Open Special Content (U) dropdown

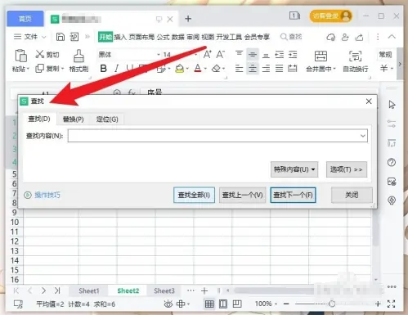294,169
